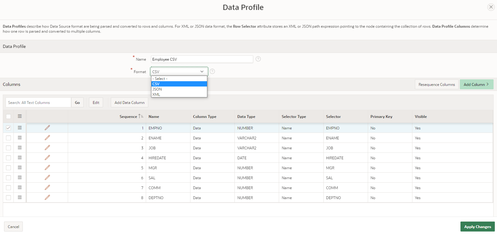Pick XML from the Format list
Image resolution: width=497 pixels, height=234 pixels.
click(x=179, y=95)
